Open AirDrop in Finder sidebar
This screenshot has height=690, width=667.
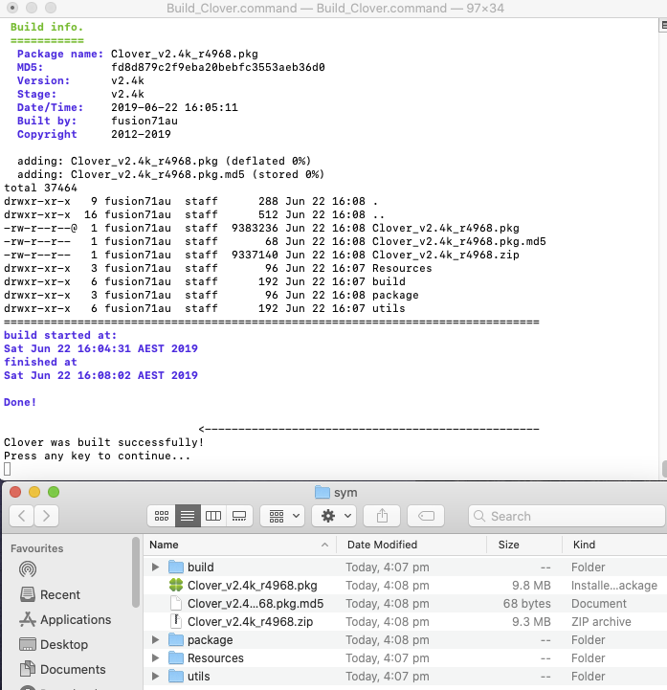point(28,569)
